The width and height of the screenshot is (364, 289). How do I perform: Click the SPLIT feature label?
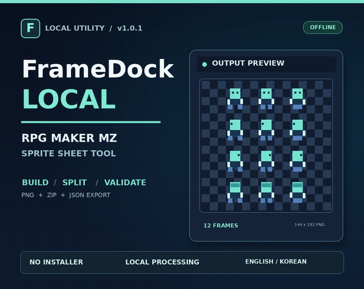point(75,183)
